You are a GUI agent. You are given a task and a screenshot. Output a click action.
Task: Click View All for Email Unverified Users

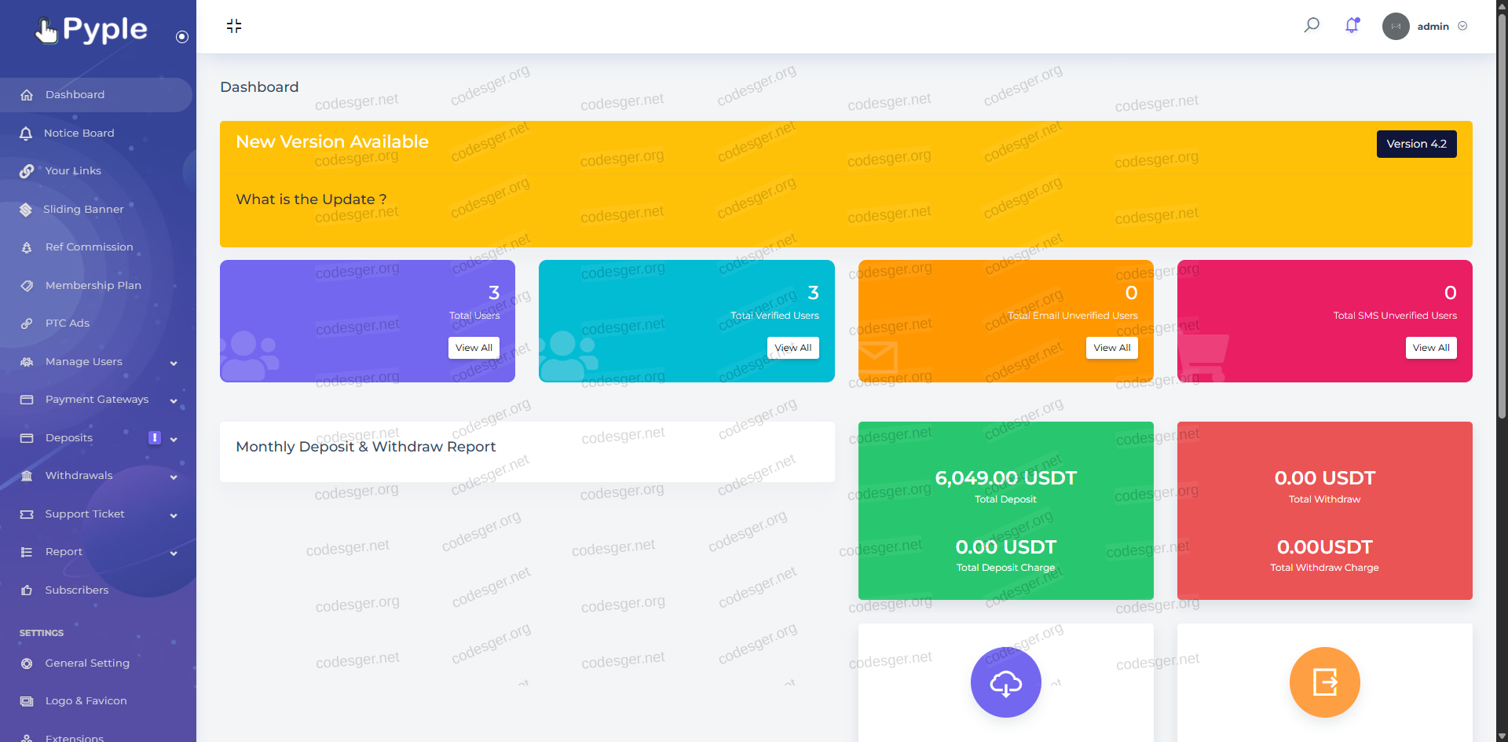point(1111,348)
